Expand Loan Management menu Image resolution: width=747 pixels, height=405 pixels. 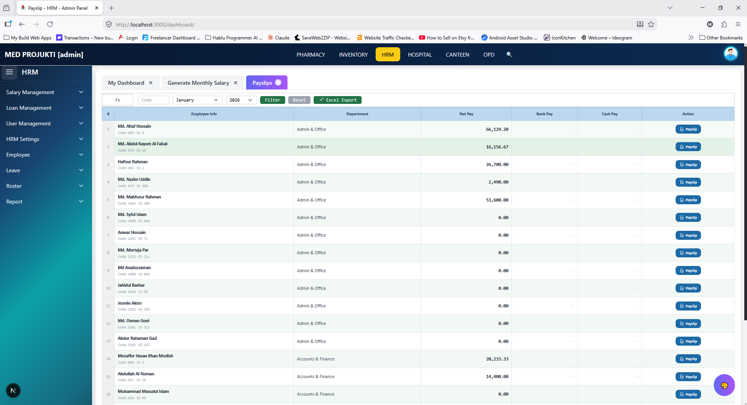click(44, 108)
